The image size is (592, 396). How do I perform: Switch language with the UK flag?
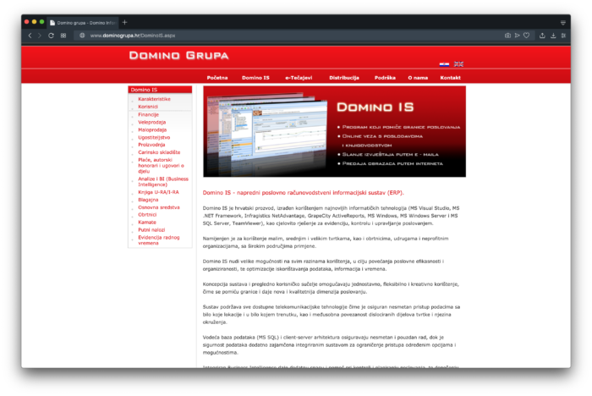(x=458, y=64)
